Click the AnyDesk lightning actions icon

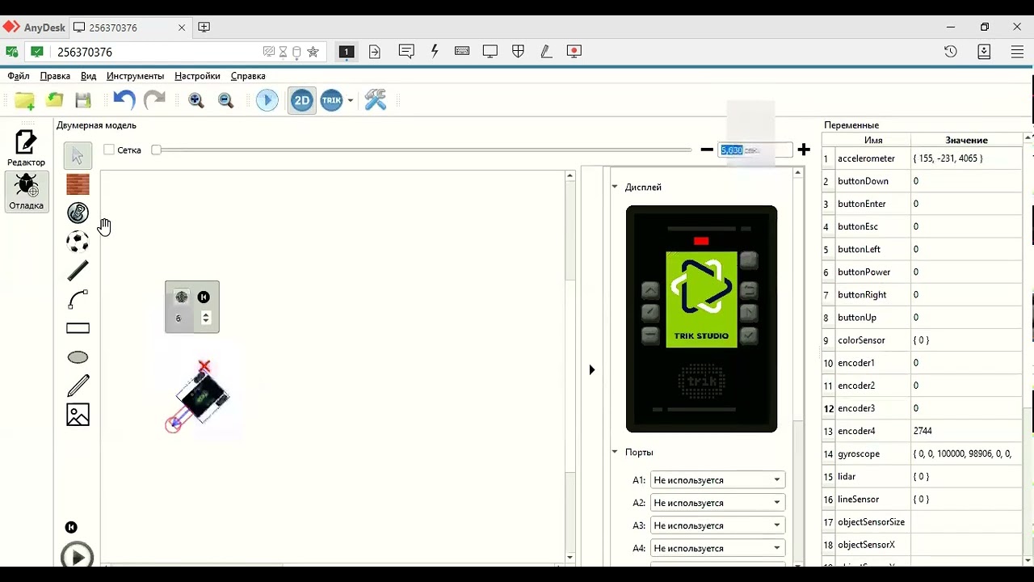[435, 51]
